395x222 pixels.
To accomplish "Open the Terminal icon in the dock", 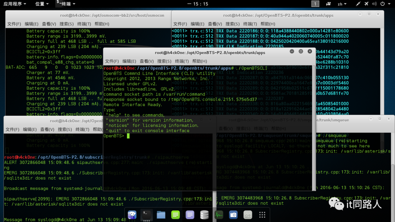I will (147, 215).
